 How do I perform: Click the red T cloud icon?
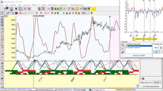(x=43, y=9)
